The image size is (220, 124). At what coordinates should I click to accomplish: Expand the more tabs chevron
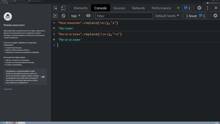coord(178,8)
